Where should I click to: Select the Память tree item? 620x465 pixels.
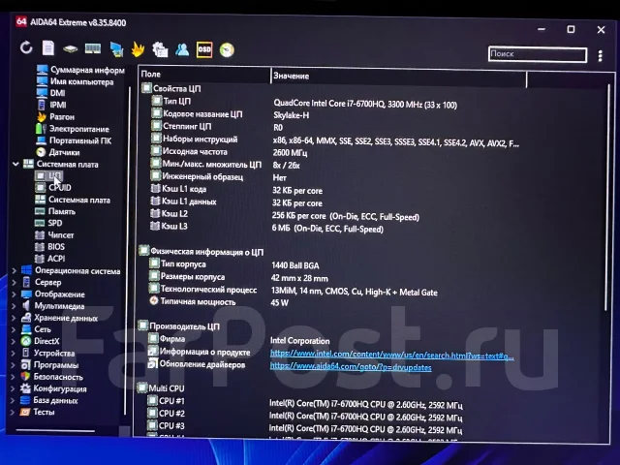(x=55, y=211)
